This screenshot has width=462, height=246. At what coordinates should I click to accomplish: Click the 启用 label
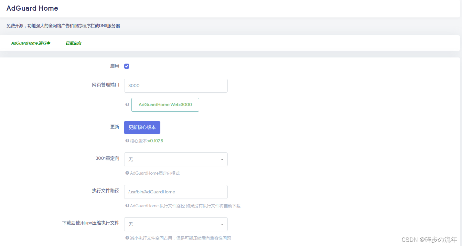point(115,66)
